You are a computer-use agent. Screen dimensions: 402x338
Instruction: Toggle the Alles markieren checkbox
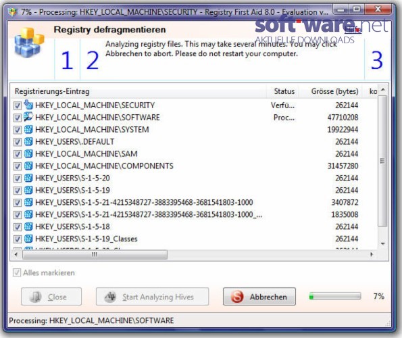17,272
